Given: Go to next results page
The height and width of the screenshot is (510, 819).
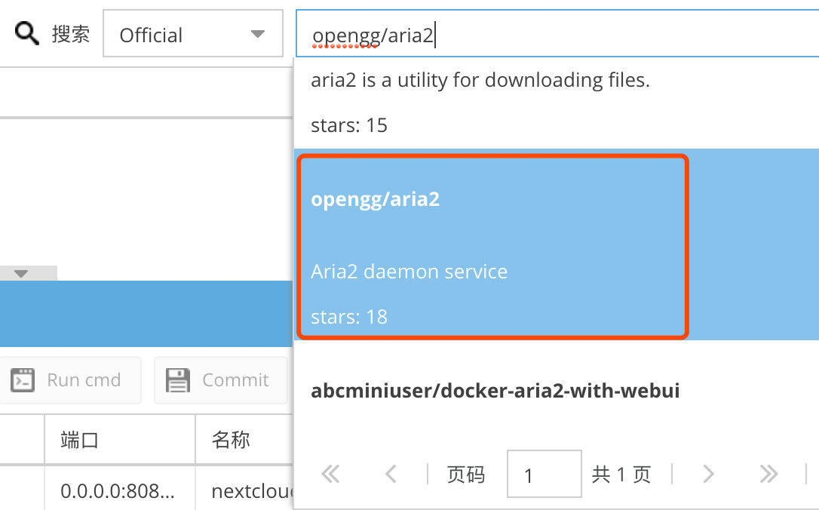Looking at the screenshot, I should coord(708,474).
